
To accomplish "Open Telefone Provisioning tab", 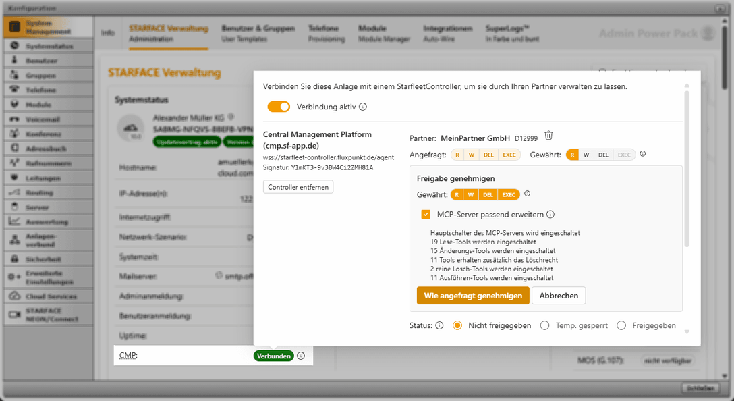I will point(327,33).
